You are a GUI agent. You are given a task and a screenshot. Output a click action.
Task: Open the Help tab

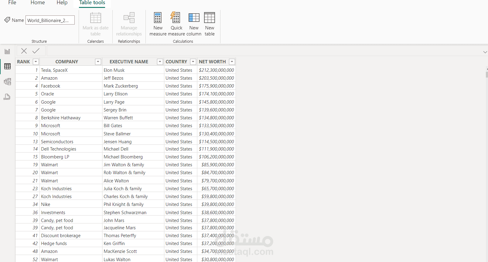tap(62, 3)
